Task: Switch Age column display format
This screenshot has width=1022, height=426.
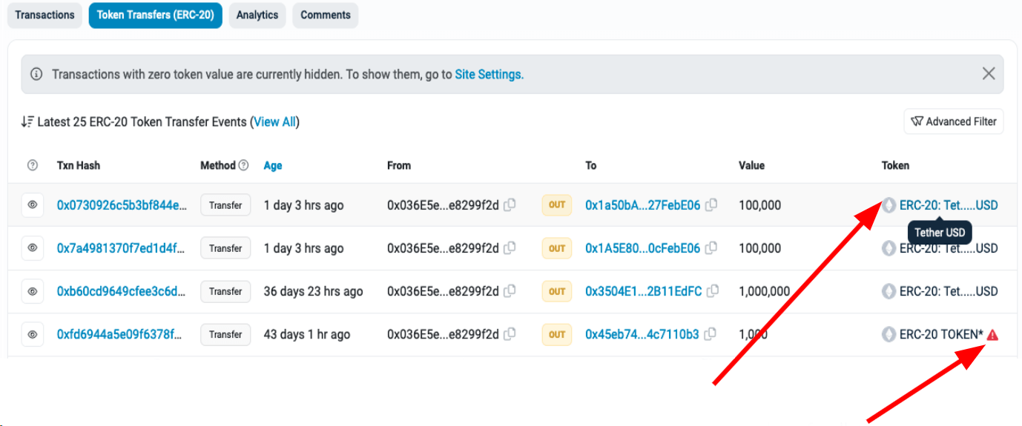Action: [273, 165]
